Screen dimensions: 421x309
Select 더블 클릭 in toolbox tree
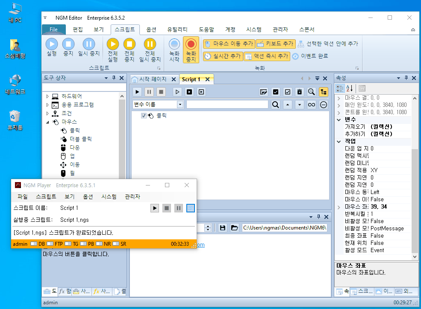coord(81,139)
